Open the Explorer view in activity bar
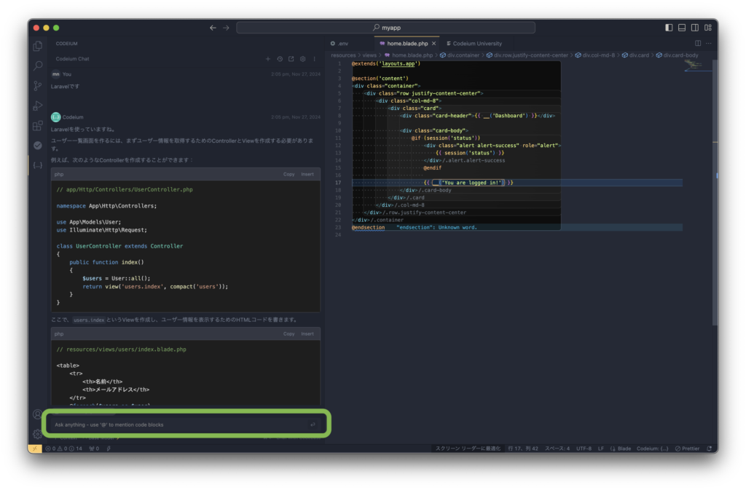This screenshot has width=746, height=490. 38,46
